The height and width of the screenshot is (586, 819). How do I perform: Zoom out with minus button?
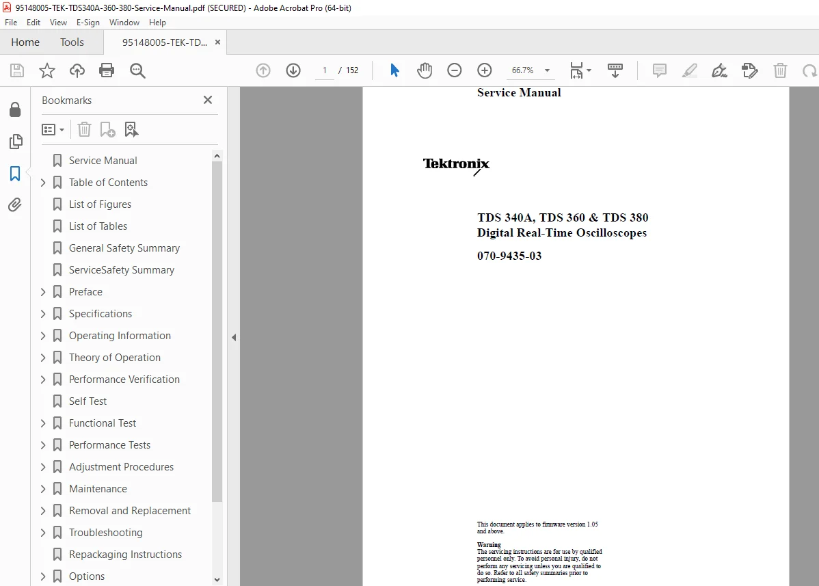(x=455, y=70)
